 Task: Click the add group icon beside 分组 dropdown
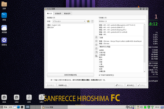pos(88,21)
